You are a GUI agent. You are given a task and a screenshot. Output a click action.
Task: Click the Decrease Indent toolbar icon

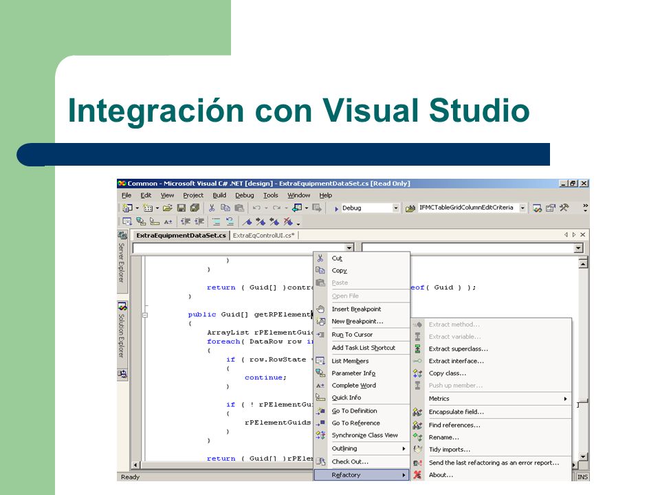[x=185, y=221]
